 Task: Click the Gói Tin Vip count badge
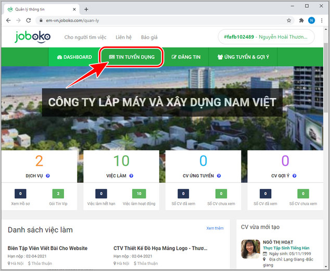point(58,194)
